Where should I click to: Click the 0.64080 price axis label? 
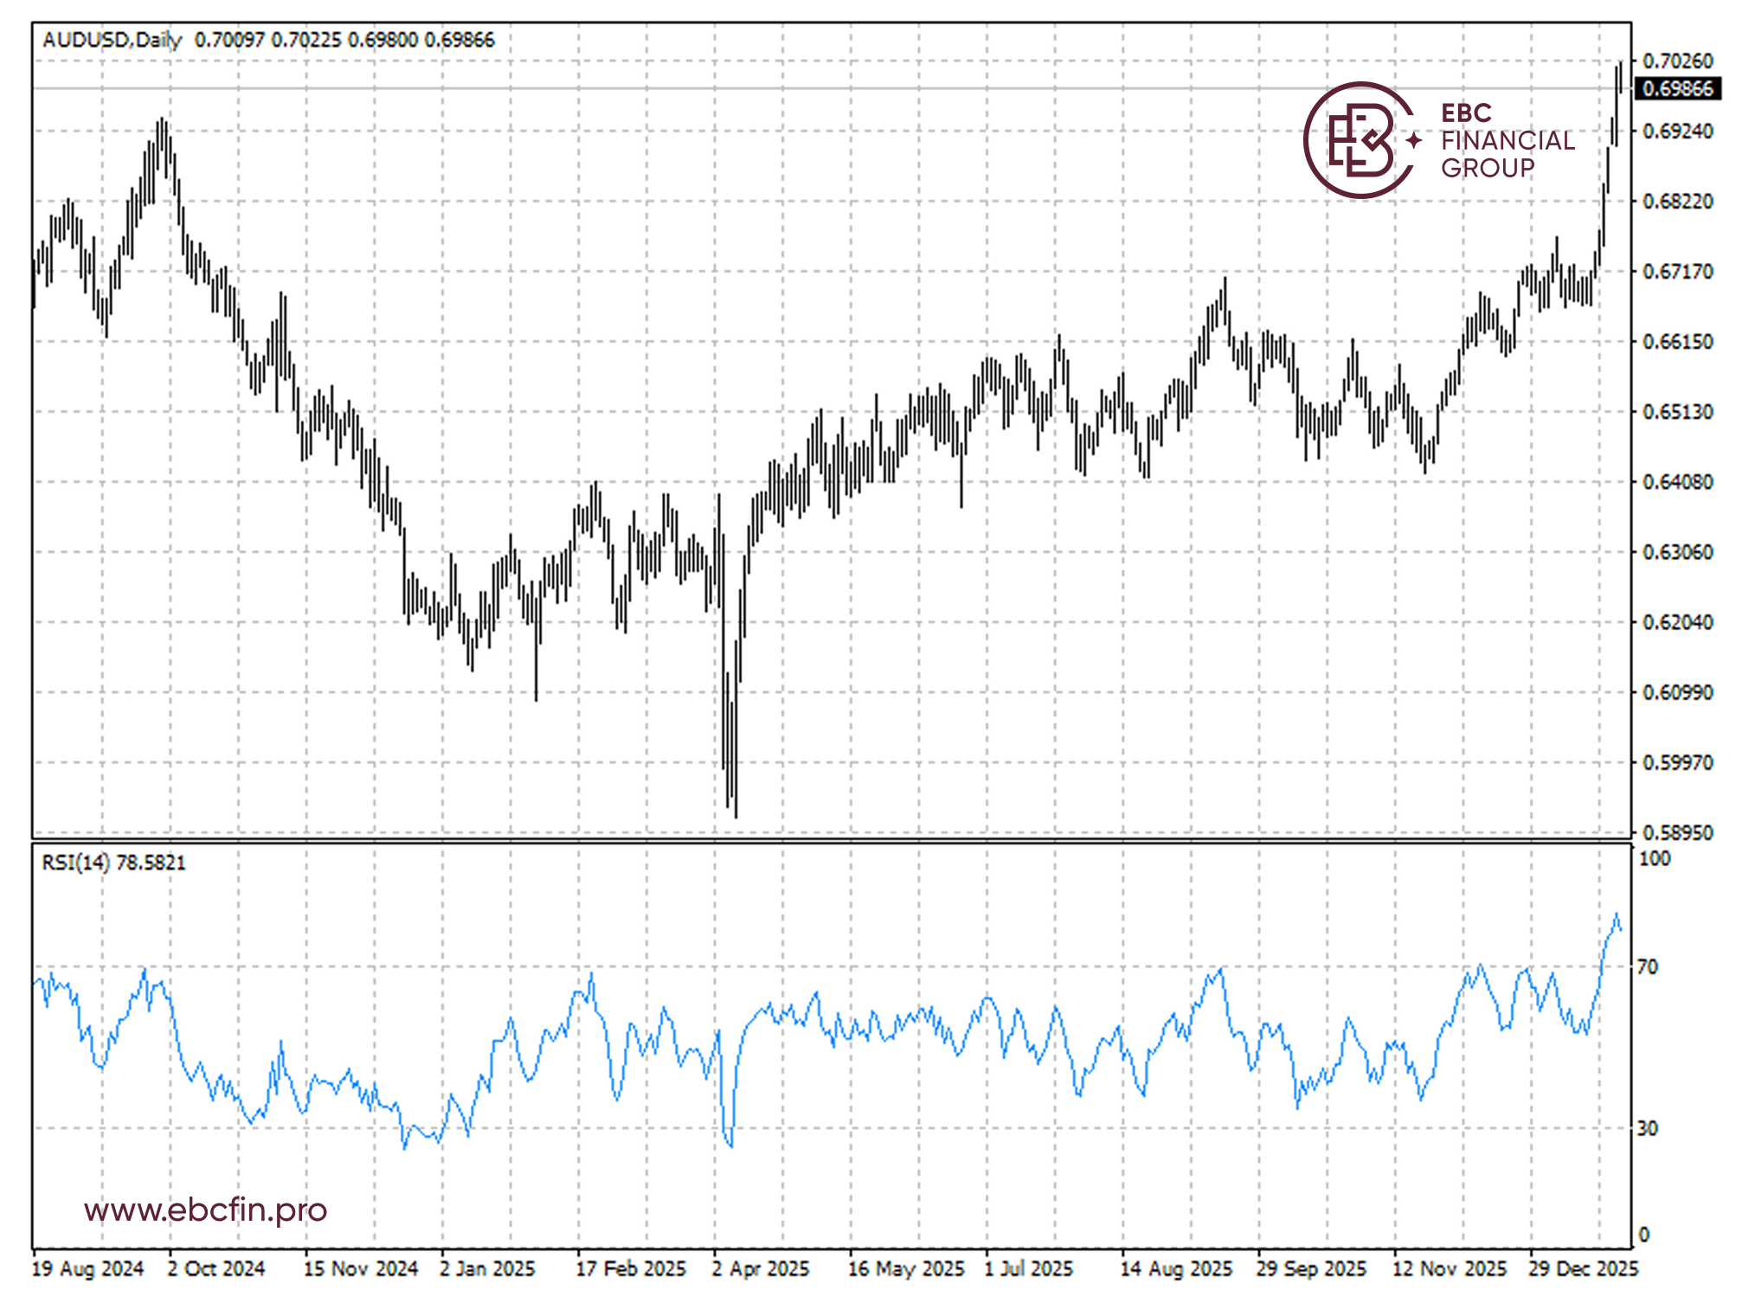coord(1676,482)
